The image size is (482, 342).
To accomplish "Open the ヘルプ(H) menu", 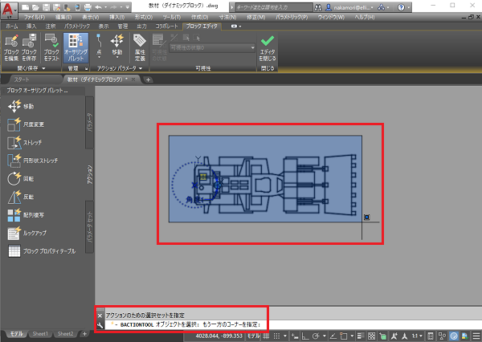I will point(365,17).
